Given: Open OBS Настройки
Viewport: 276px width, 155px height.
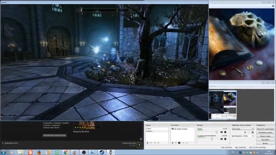Looking at the screenshot, I should coord(265,139).
